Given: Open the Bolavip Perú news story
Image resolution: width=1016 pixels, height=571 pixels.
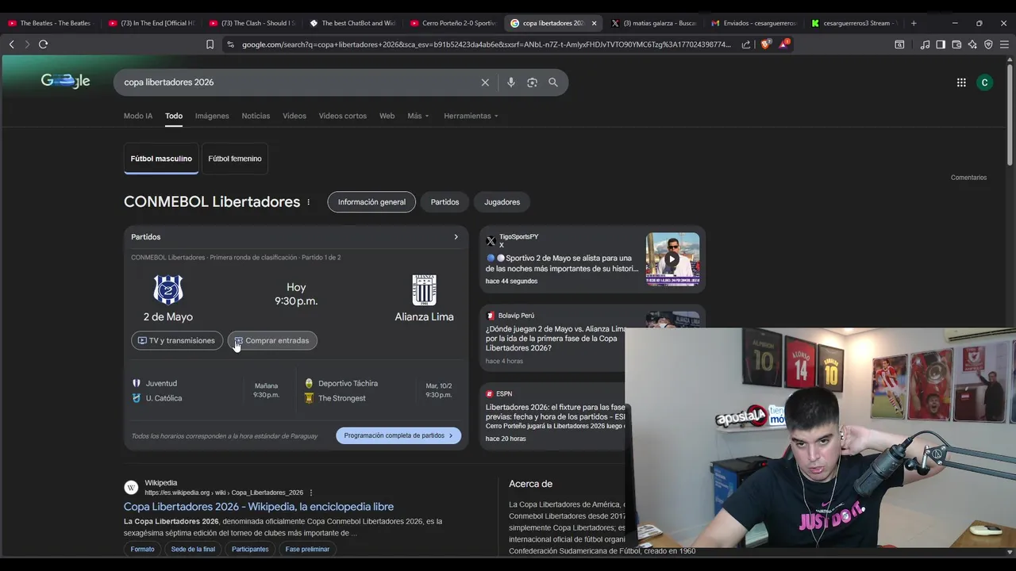Looking at the screenshot, I should [x=555, y=339].
